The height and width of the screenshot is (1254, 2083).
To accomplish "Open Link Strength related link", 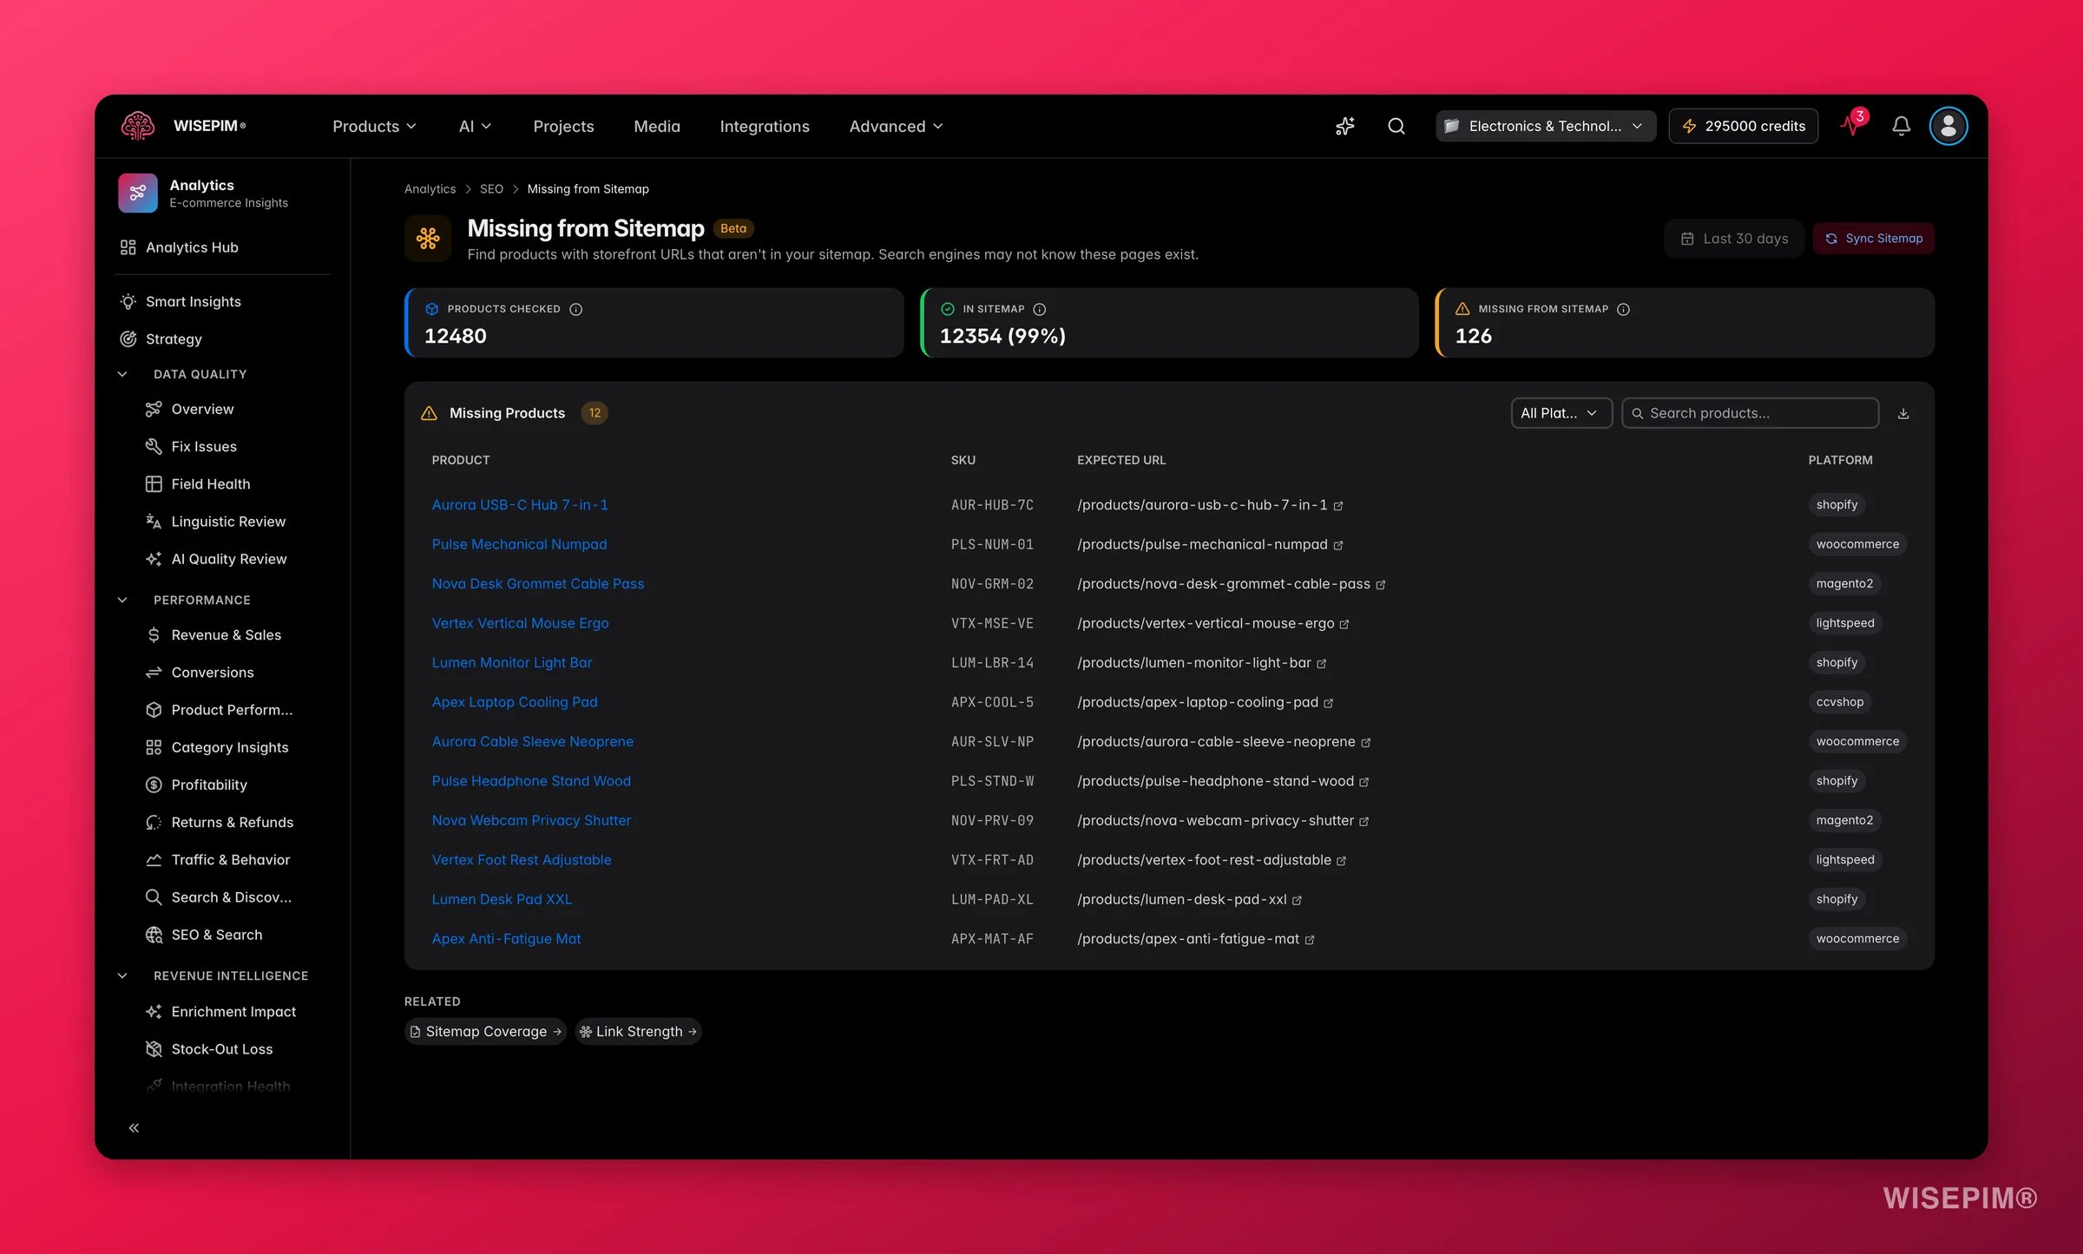I will pyautogui.click(x=638, y=1031).
